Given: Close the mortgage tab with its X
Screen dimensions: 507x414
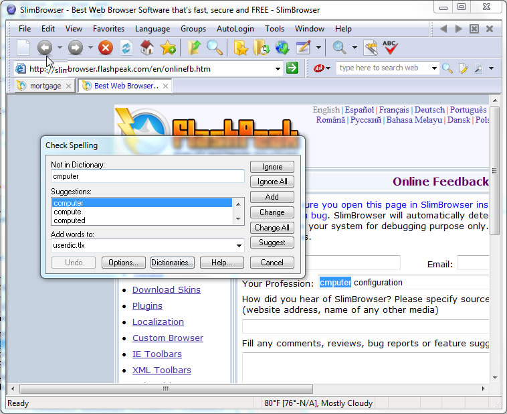Looking at the screenshot, I should (68, 86).
